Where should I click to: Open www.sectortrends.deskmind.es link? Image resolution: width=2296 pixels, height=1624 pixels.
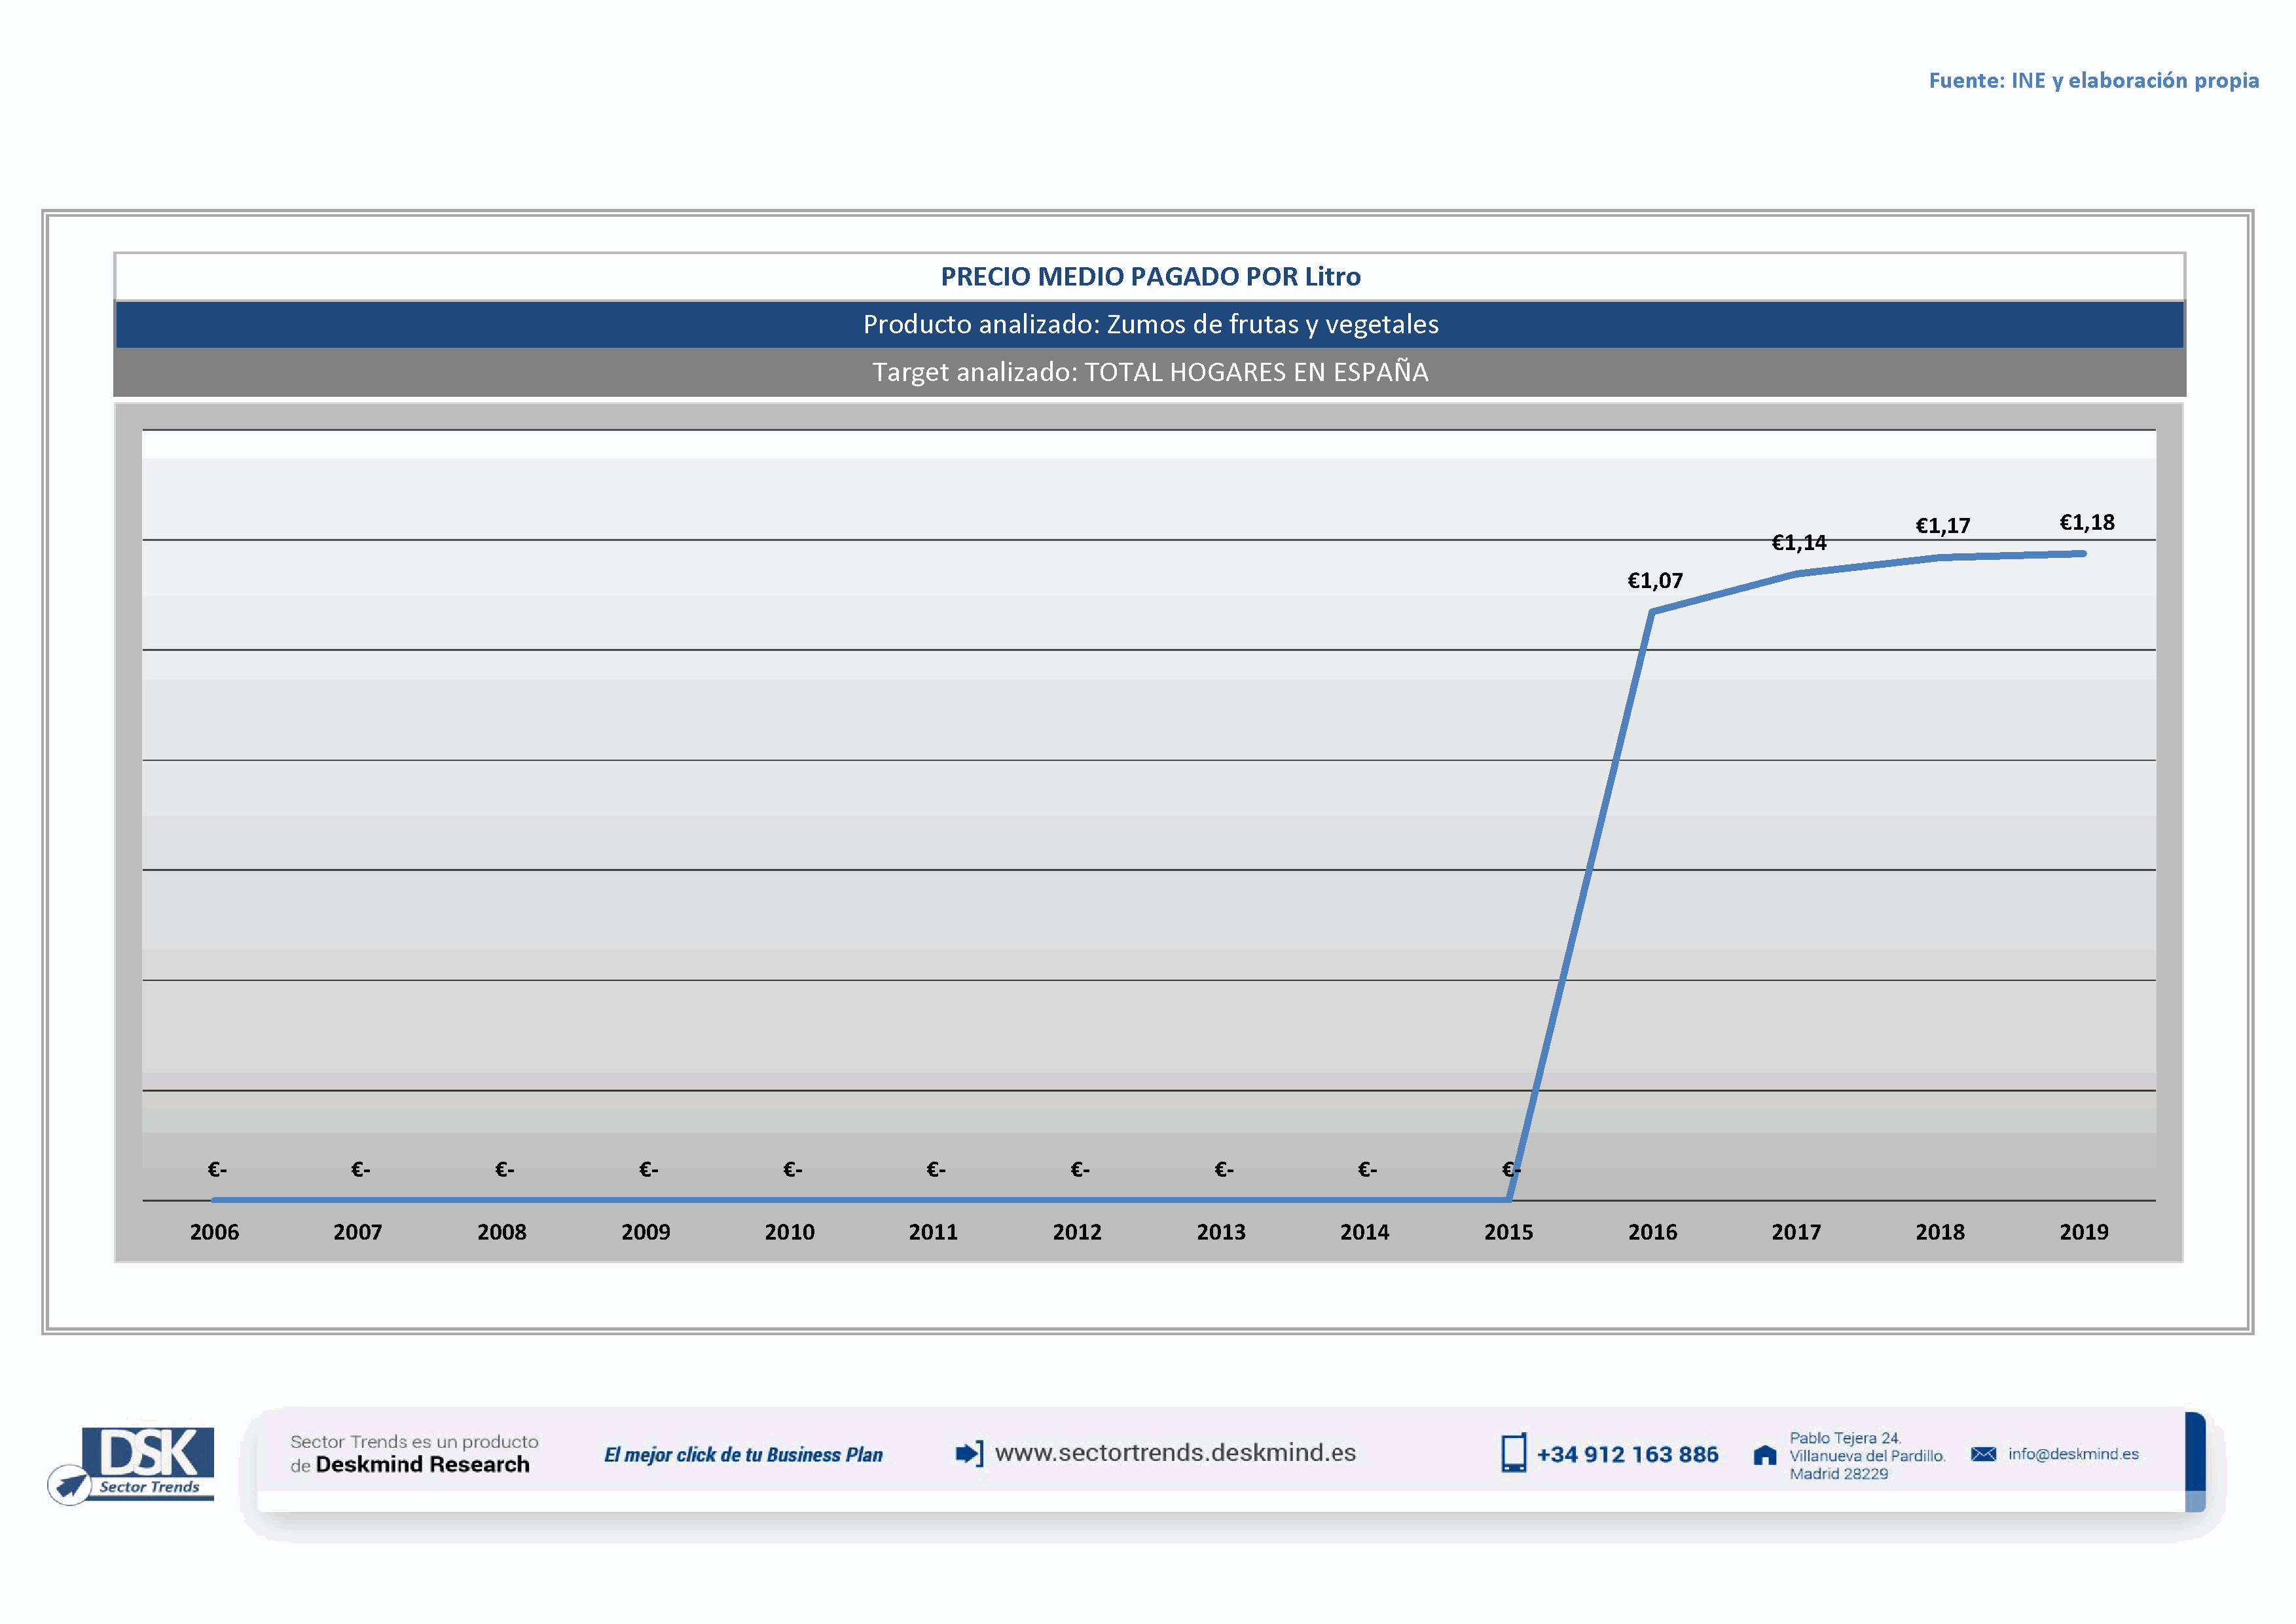pyautogui.click(x=1175, y=1453)
